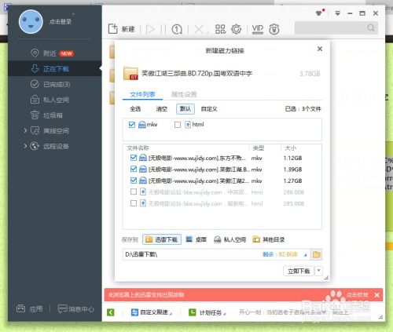Click the search input field in toolbar
393x332 pixels.
[x=336, y=27]
